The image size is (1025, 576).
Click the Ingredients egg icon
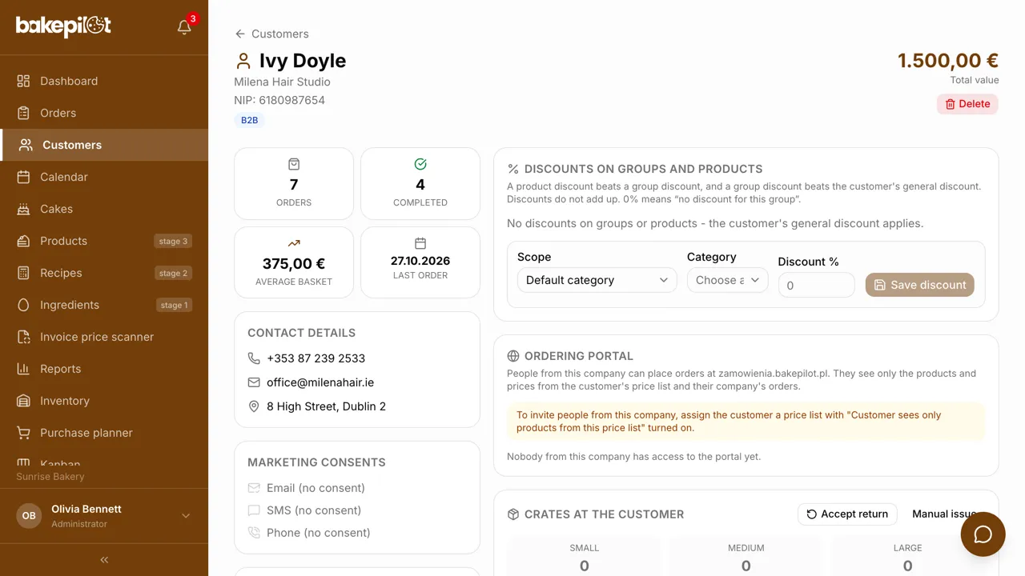point(24,305)
